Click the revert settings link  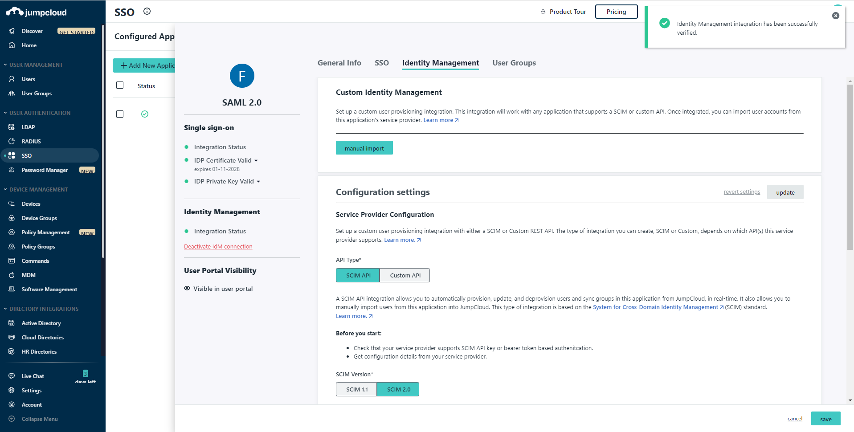click(742, 192)
